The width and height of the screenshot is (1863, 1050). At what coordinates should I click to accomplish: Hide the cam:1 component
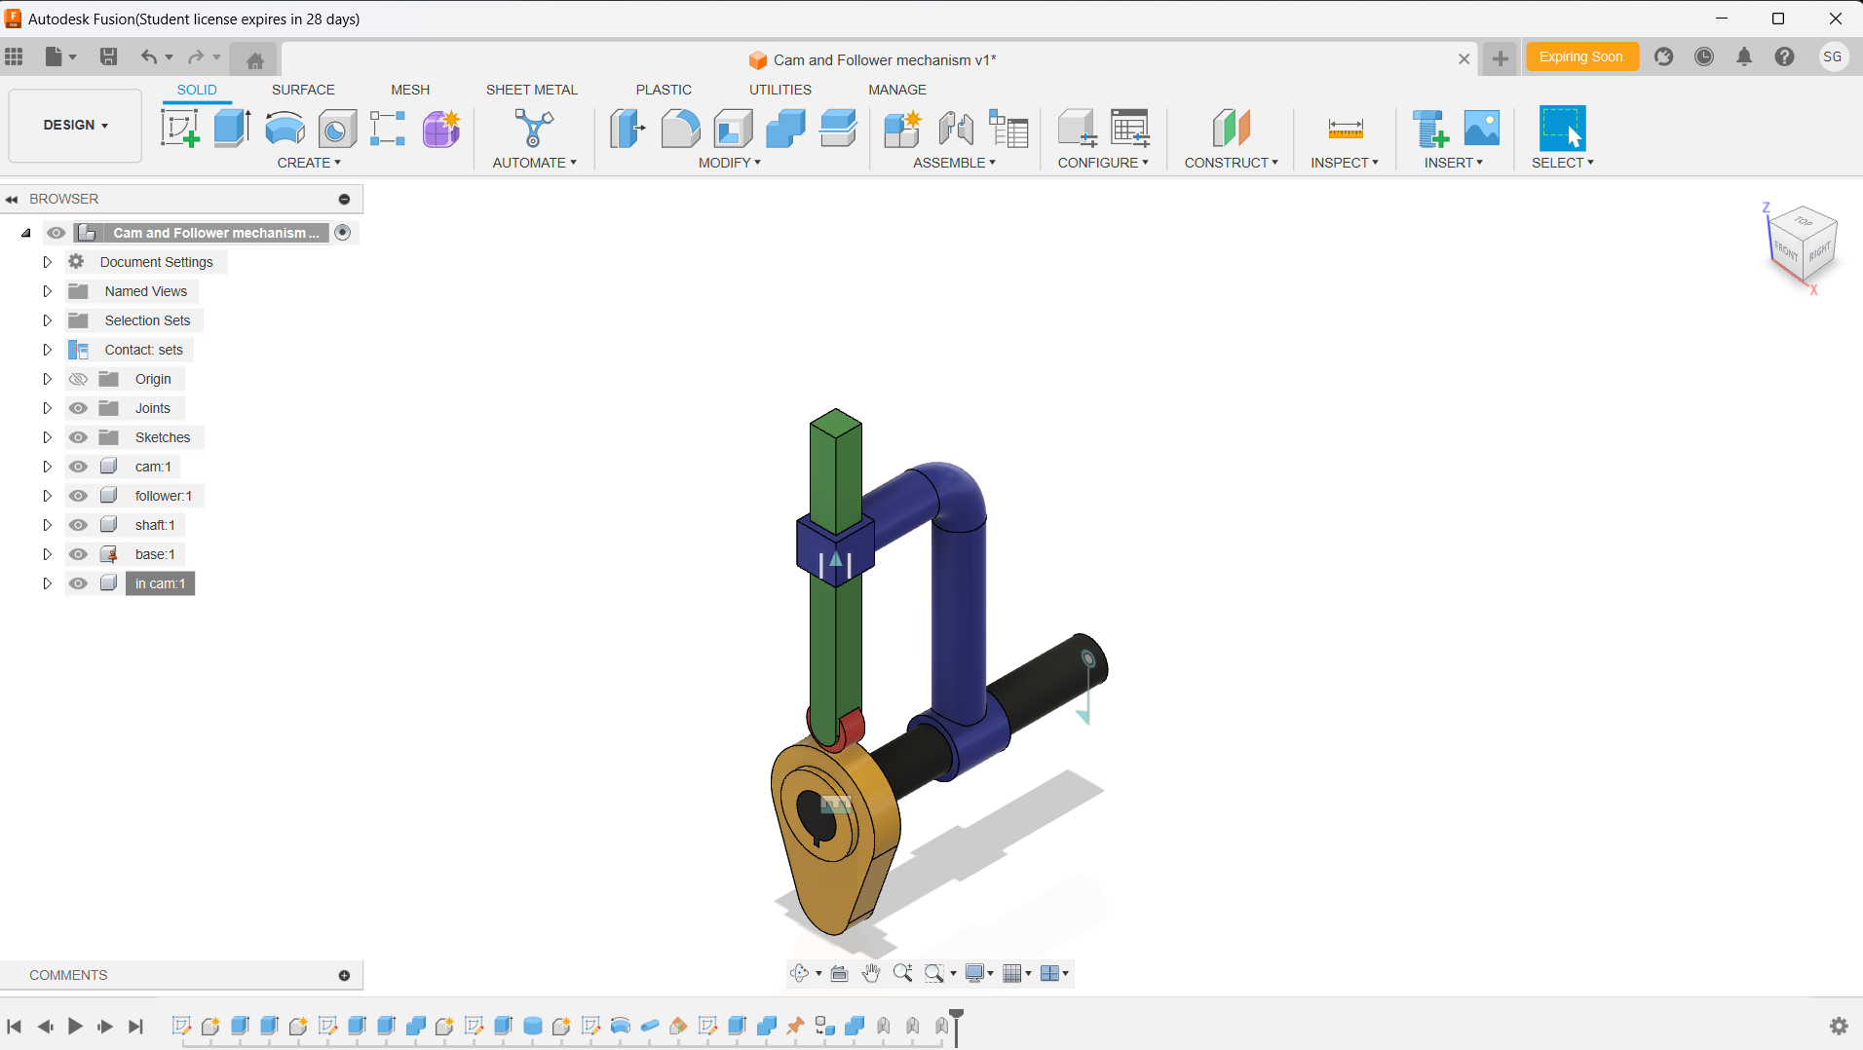point(78,467)
